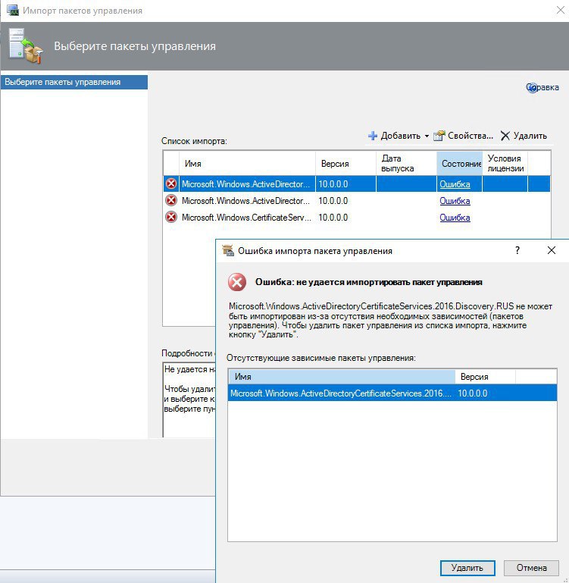Click the Состояние column header
The image size is (569, 583).
point(459,164)
